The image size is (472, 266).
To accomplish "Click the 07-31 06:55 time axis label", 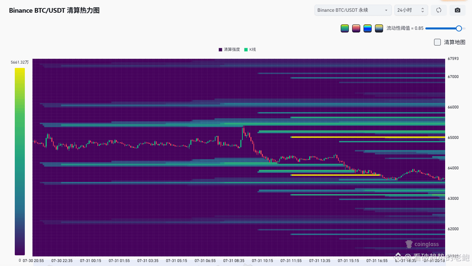I will pos(205,260).
